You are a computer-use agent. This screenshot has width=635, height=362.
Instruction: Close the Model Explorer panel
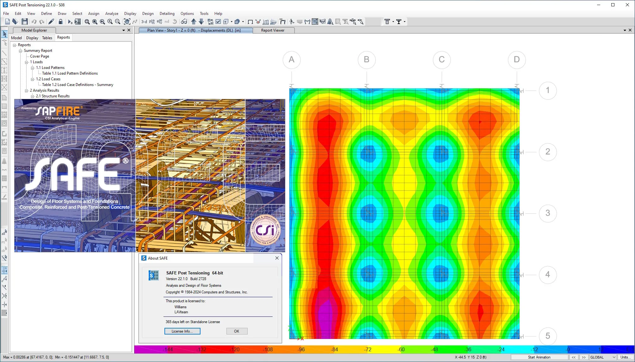coord(129,30)
